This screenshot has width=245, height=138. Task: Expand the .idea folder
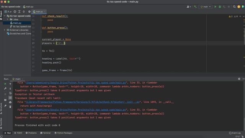point(8,20)
